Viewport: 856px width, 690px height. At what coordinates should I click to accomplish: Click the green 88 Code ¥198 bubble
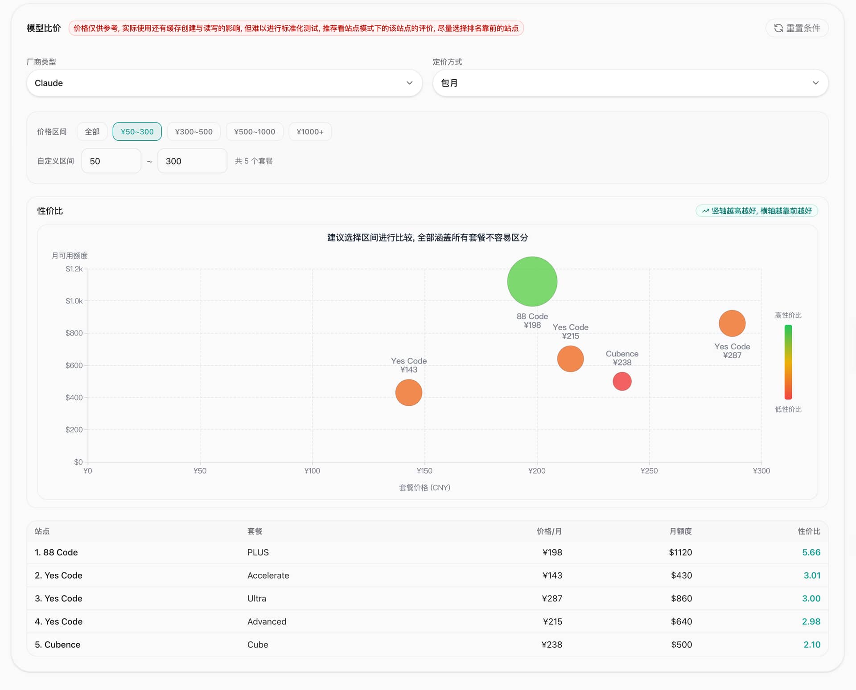(x=532, y=282)
